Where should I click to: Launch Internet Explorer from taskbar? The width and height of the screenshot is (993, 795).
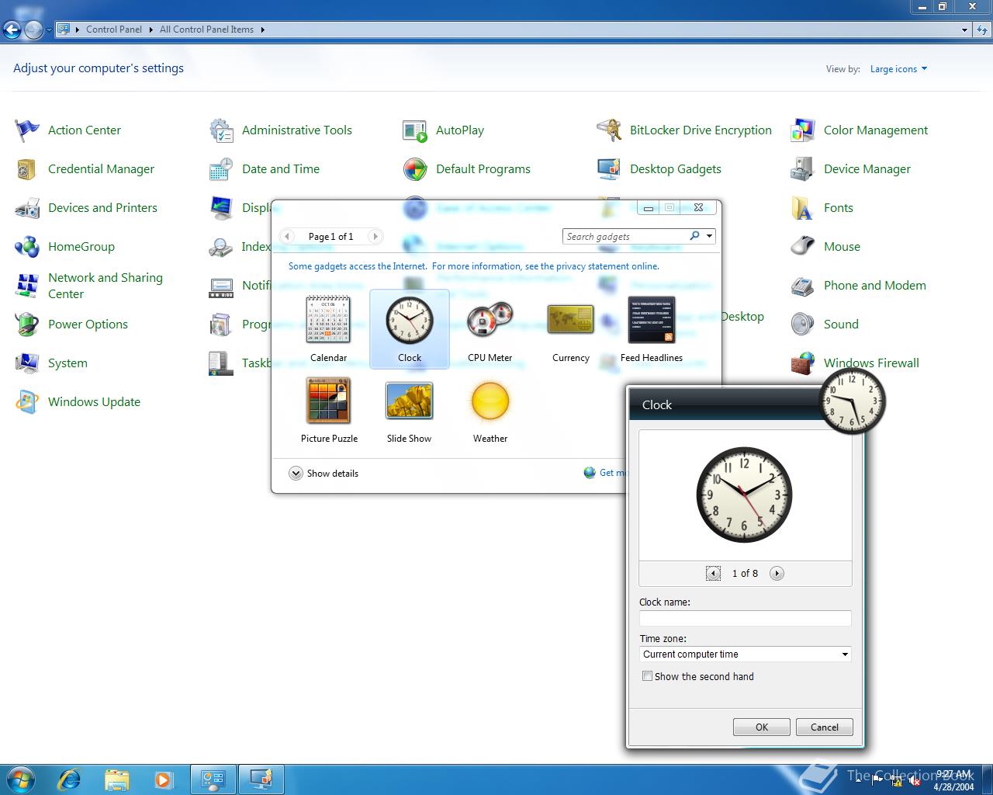click(70, 779)
